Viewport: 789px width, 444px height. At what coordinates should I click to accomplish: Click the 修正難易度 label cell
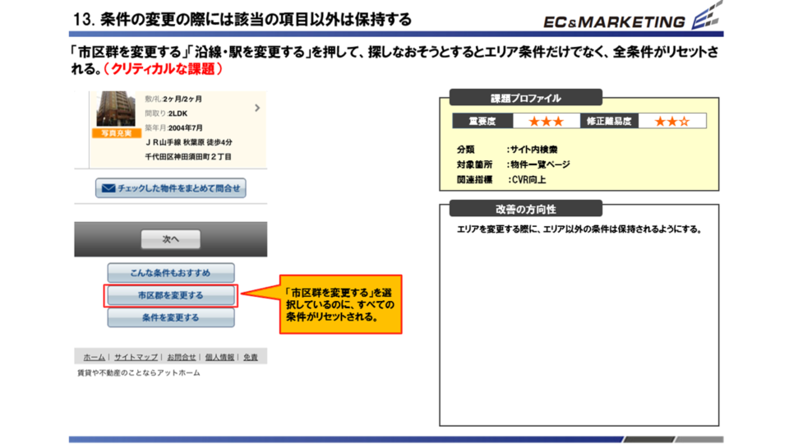609,122
